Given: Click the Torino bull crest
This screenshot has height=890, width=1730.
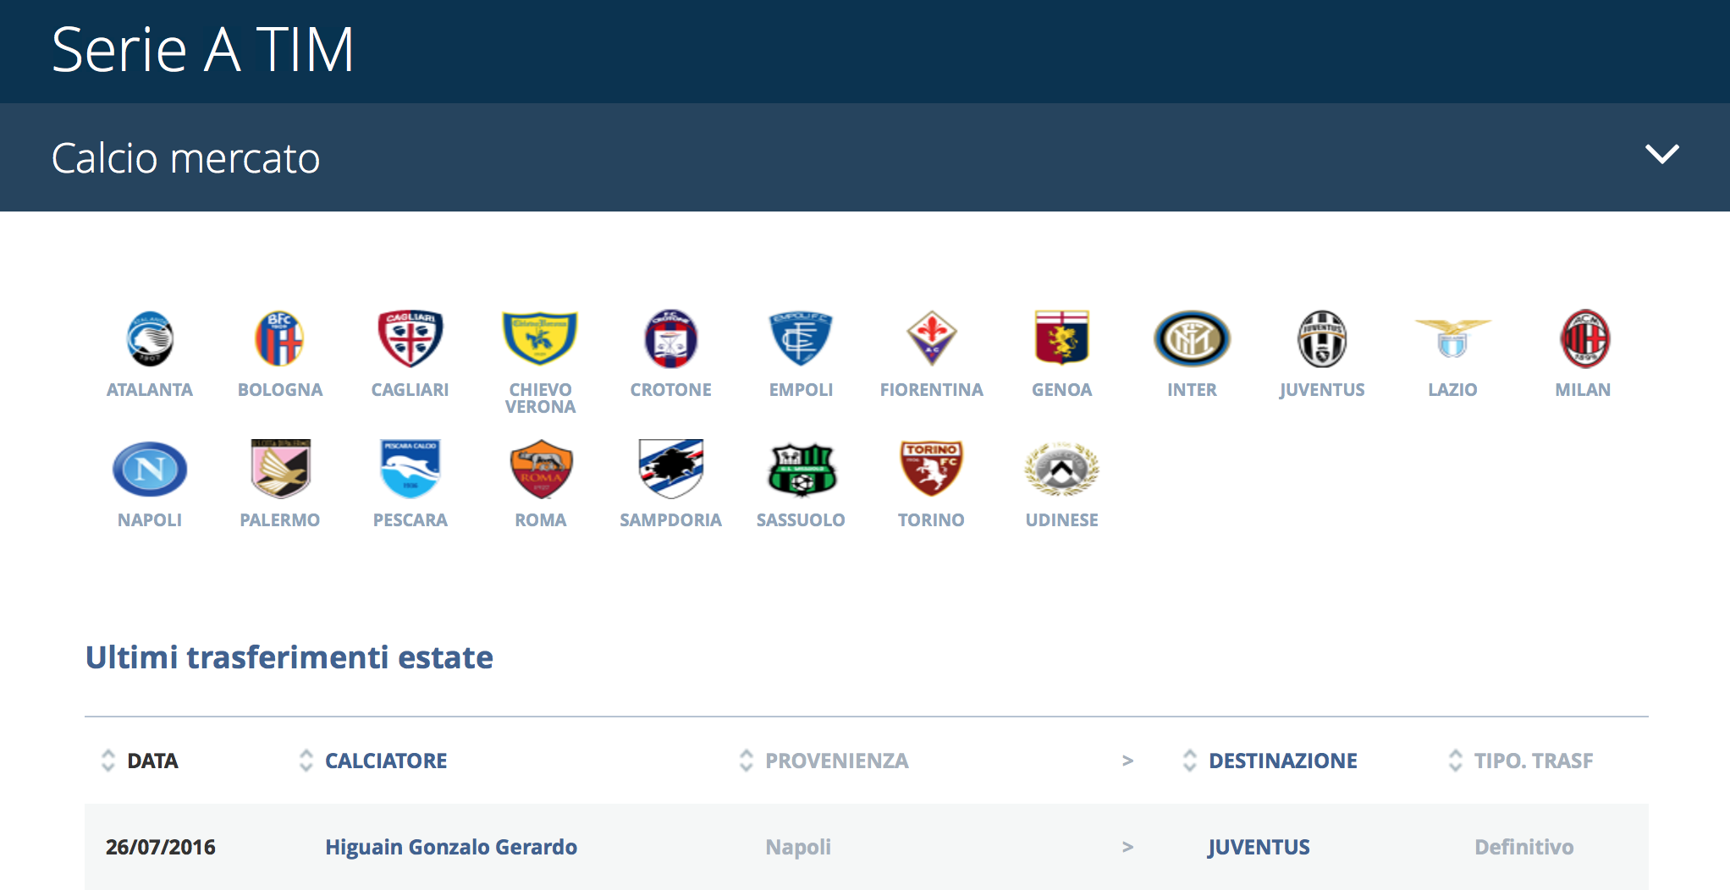Looking at the screenshot, I should pos(931,469).
